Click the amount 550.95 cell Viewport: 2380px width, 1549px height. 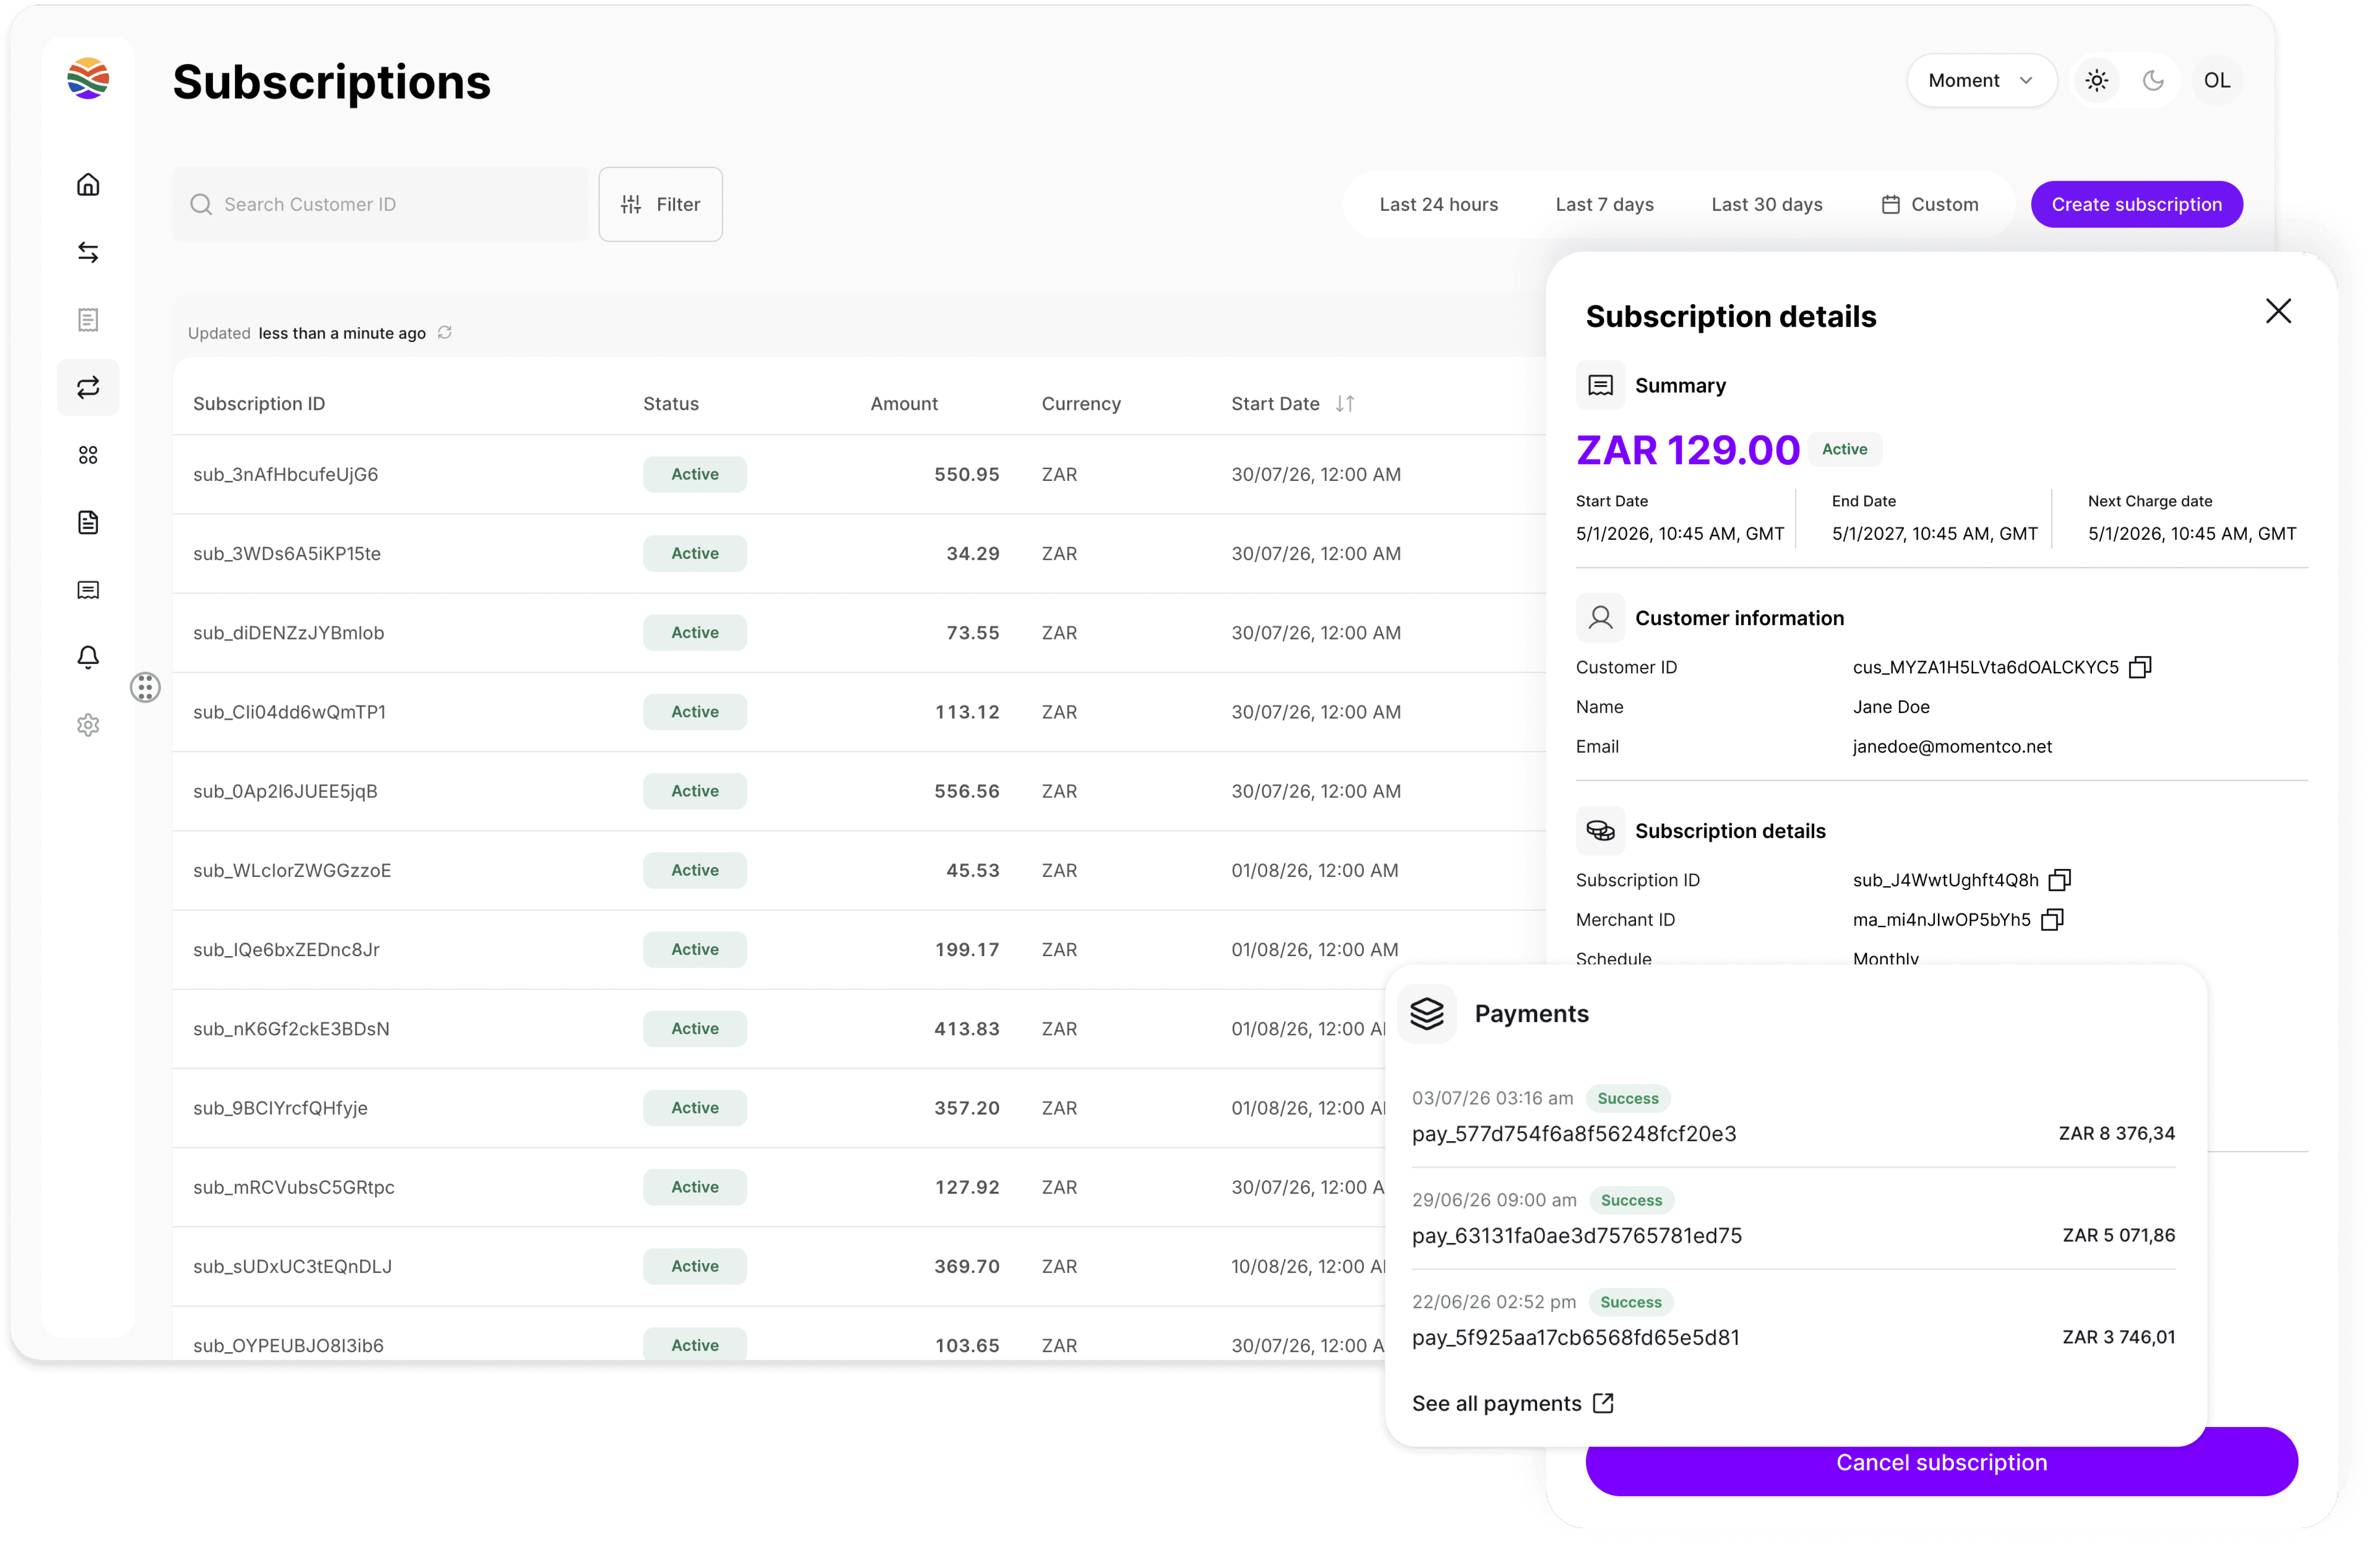coord(967,474)
